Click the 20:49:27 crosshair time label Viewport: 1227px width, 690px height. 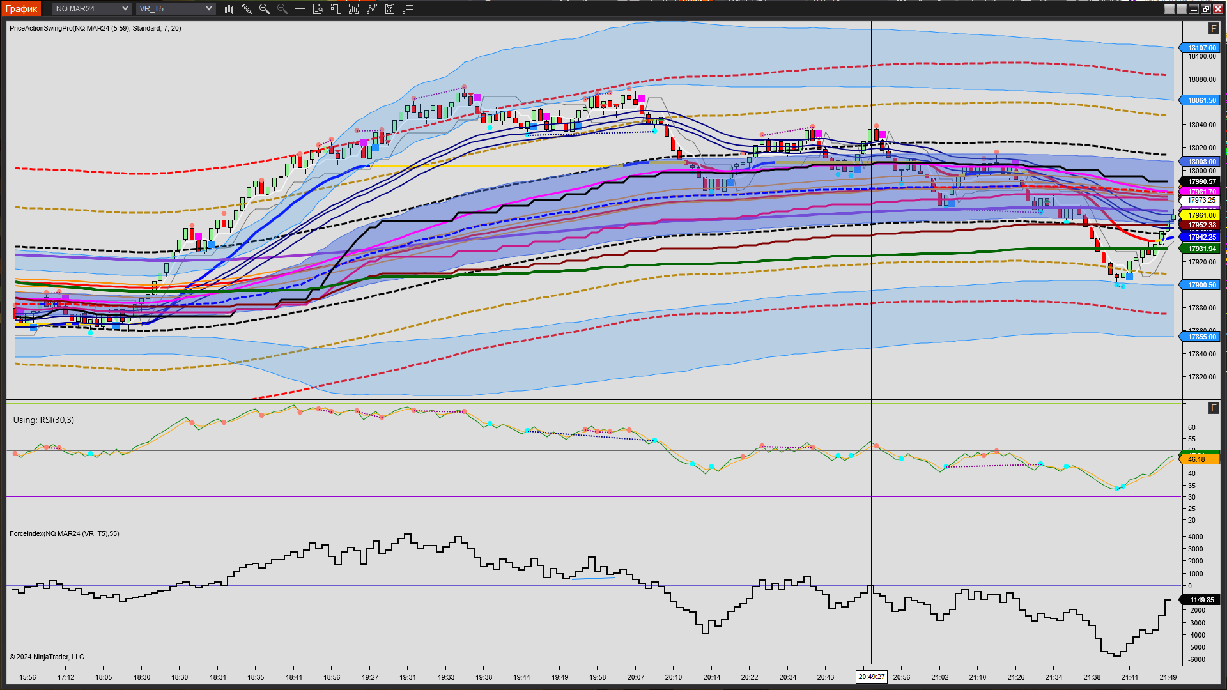tap(872, 677)
